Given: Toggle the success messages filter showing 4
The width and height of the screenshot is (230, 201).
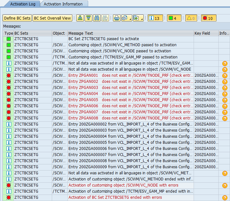Looking at the screenshot, I should click(x=174, y=18).
